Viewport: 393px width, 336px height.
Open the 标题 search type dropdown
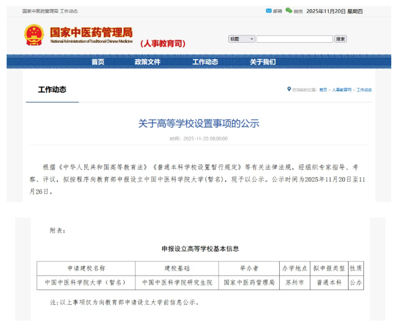click(241, 39)
